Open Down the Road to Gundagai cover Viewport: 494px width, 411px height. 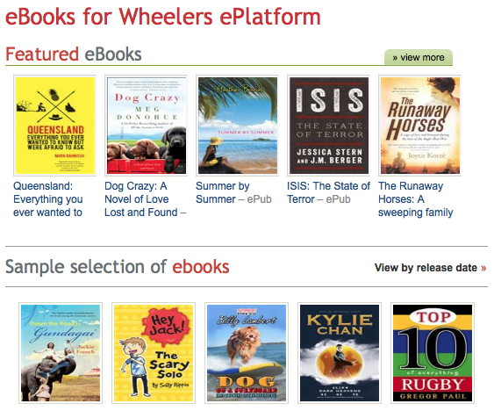tap(61, 353)
